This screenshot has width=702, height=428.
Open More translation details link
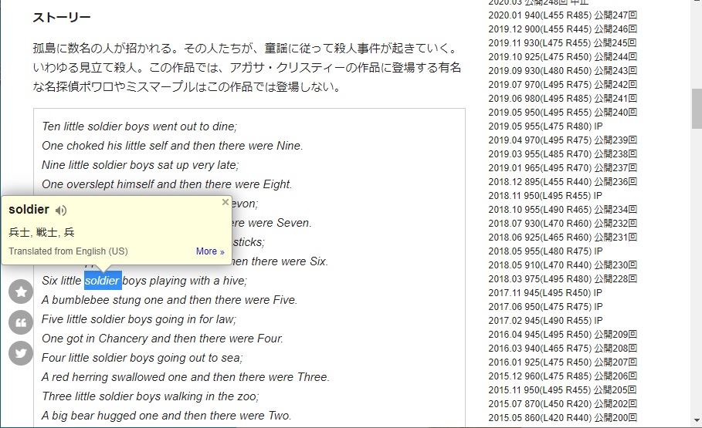point(210,251)
